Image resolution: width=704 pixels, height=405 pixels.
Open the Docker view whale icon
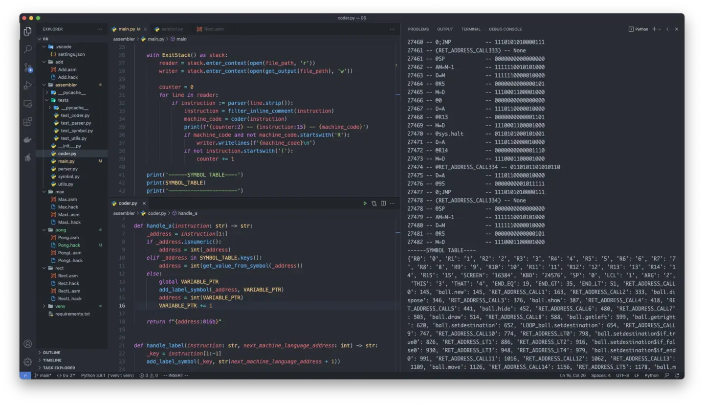coord(28,139)
